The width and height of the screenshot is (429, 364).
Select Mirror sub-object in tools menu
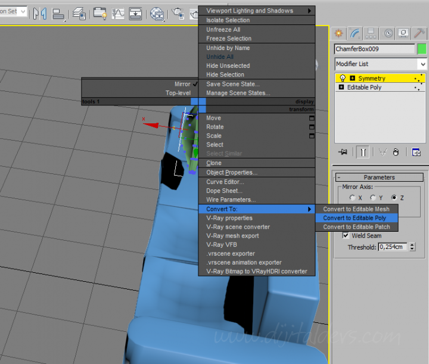pyautogui.click(x=140, y=84)
